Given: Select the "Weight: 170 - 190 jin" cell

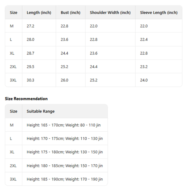Looking at the screenshot, I should click(84, 179).
